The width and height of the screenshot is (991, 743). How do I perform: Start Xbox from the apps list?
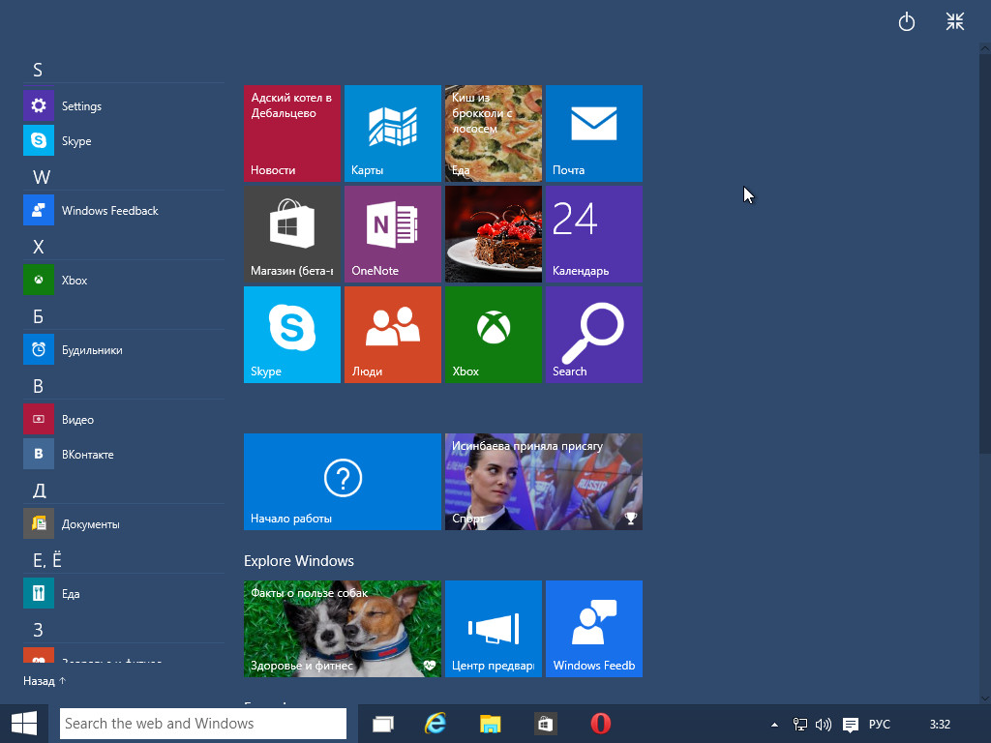[124, 280]
